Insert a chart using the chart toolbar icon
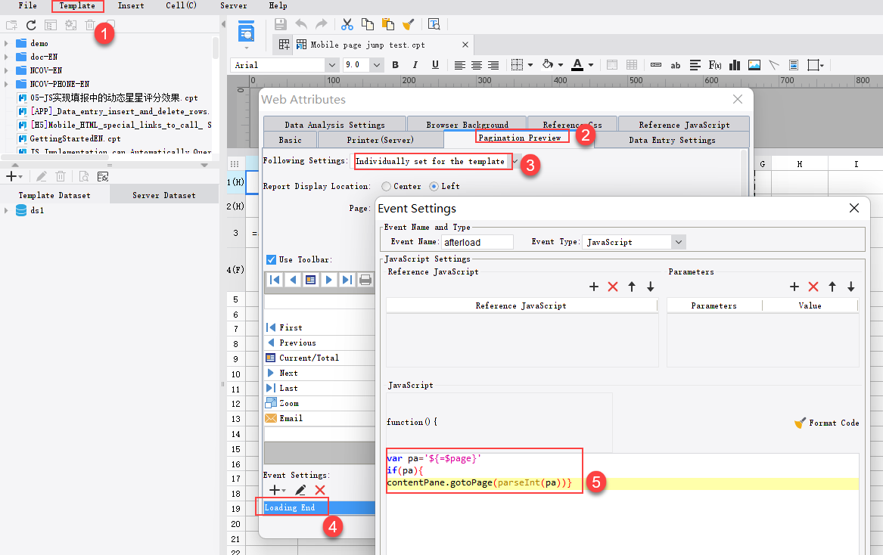The image size is (883, 555). (734, 65)
